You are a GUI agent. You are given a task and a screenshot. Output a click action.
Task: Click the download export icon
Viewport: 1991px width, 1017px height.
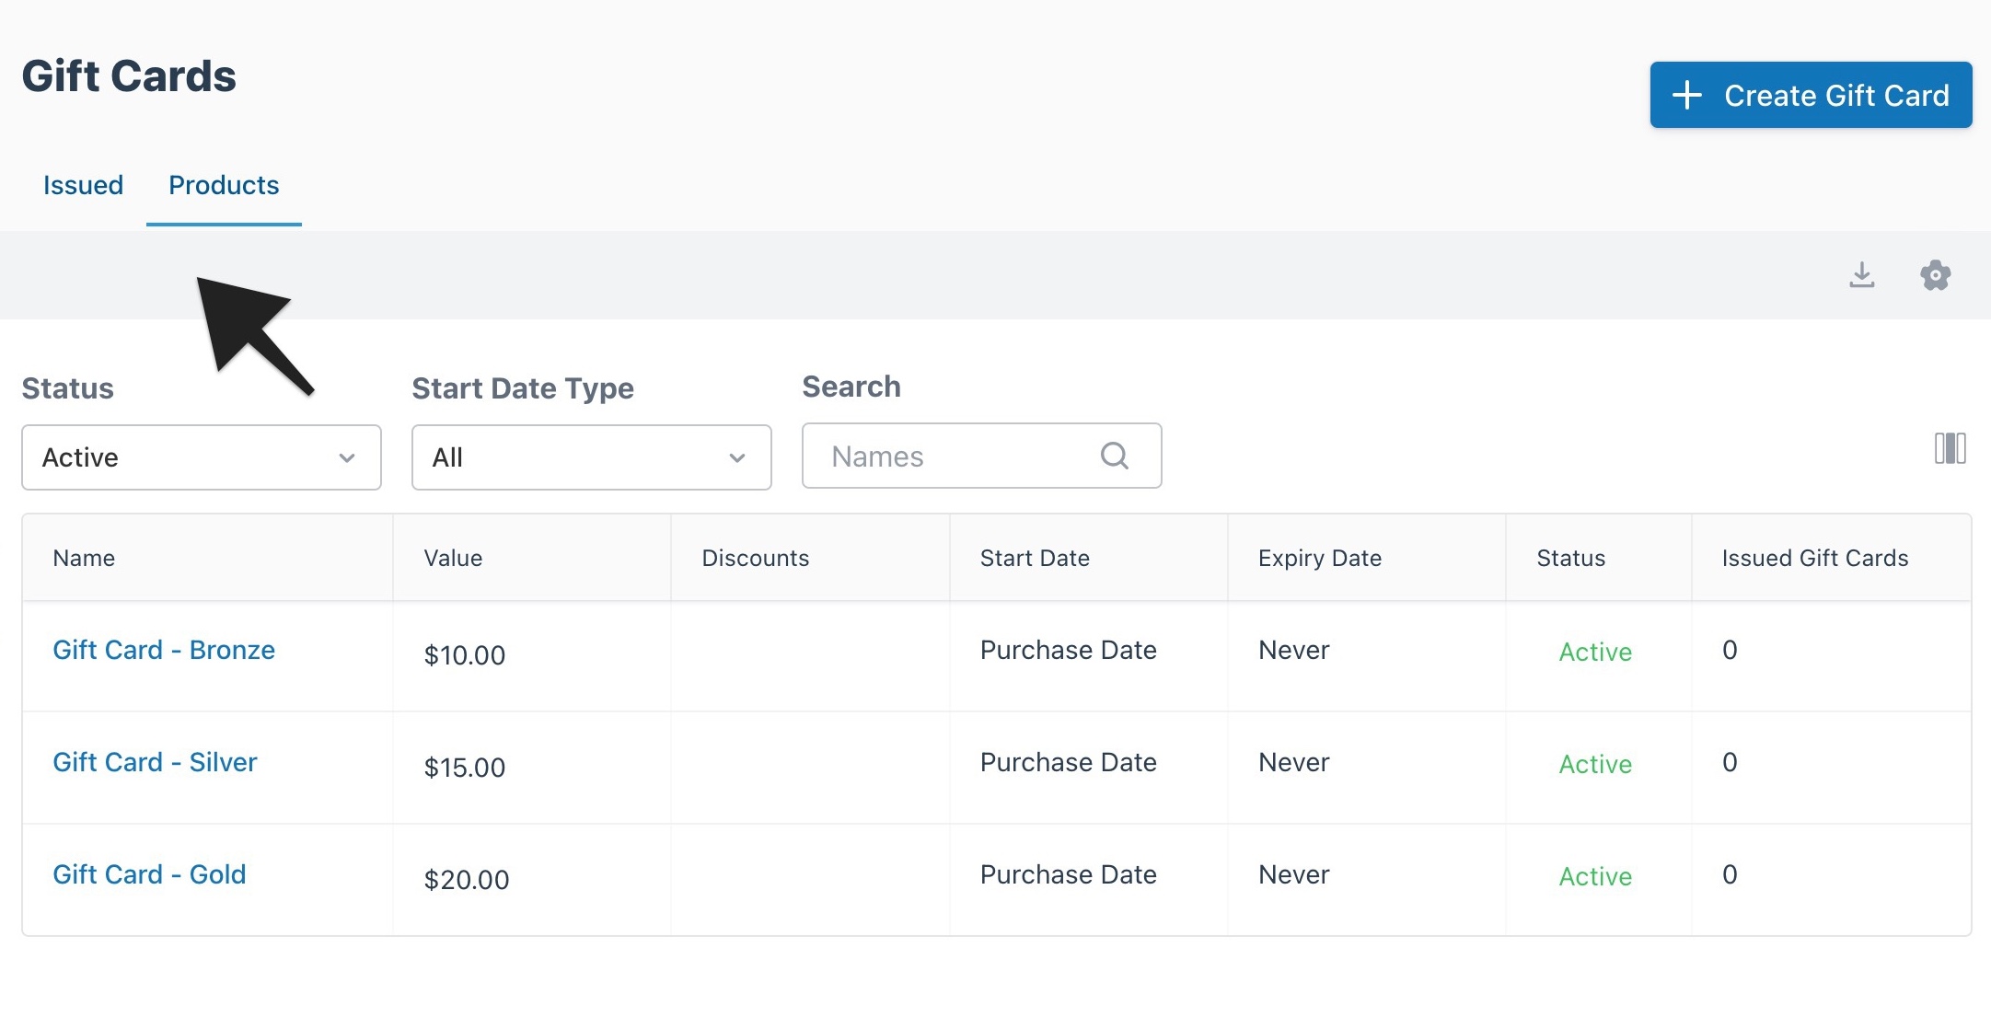1861,274
